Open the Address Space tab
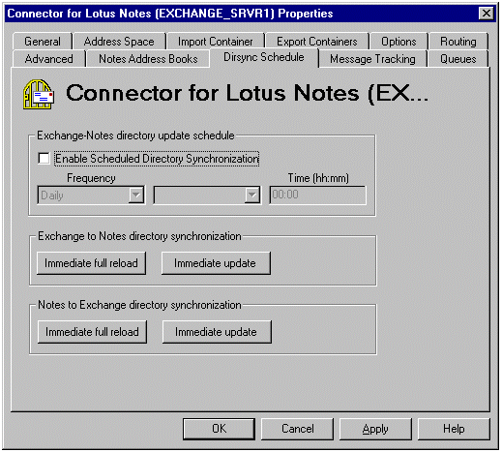 tap(119, 42)
